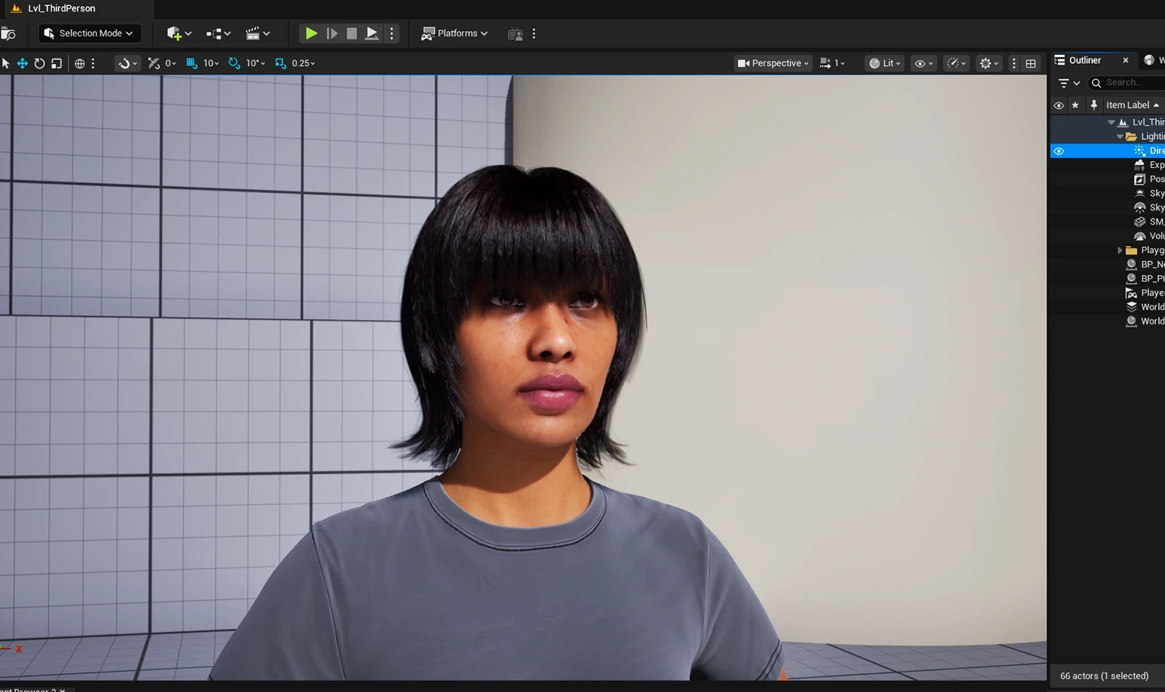Expand the Playground folder arrow
This screenshot has width=1165, height=692.
coord(1119,250)
